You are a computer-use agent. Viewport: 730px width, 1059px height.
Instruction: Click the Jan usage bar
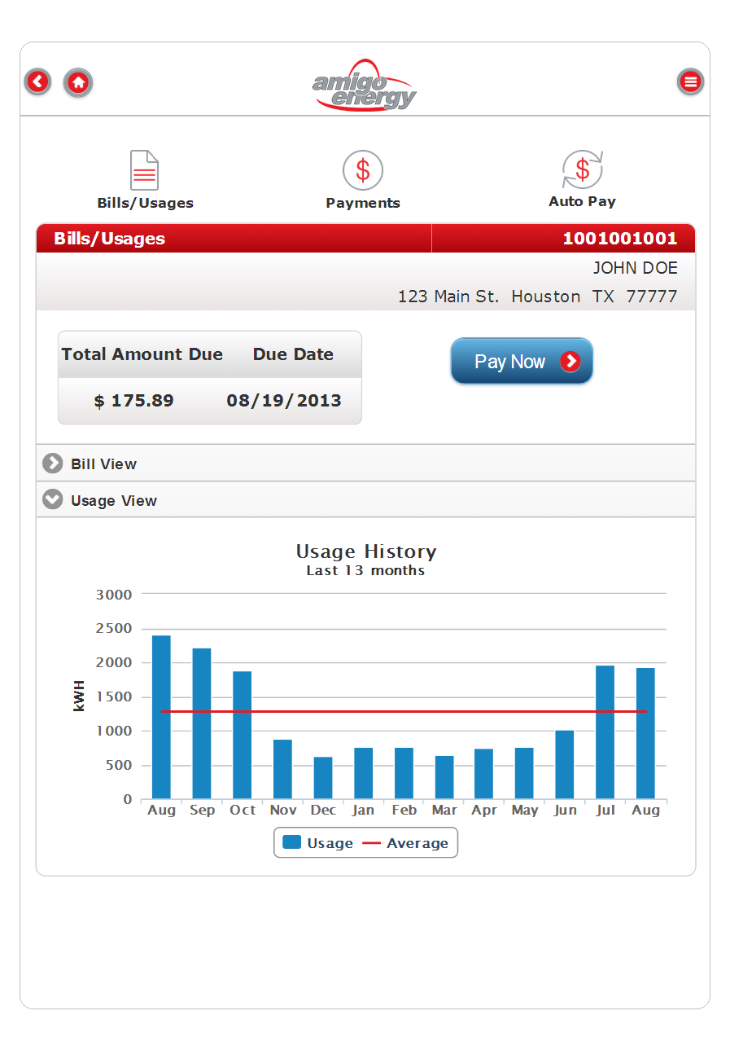click(363, 773)
